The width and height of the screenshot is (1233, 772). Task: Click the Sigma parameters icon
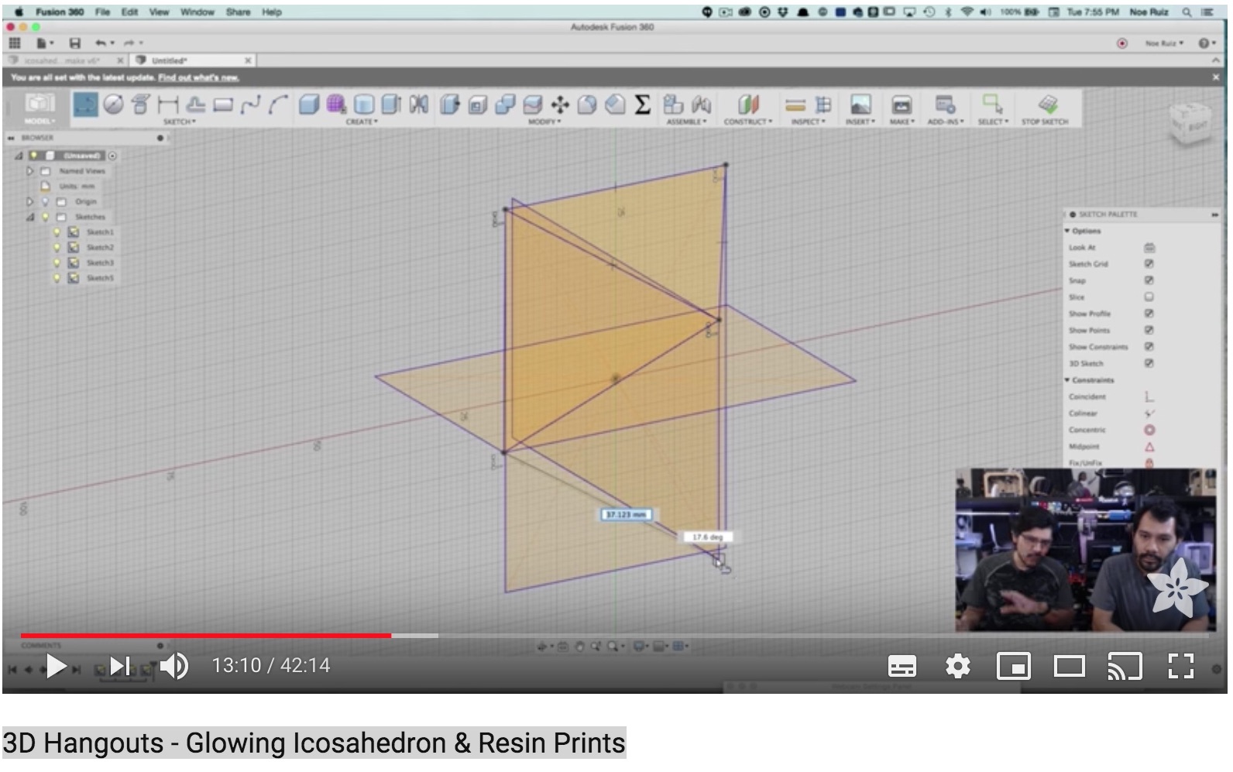tap(642, 105)
